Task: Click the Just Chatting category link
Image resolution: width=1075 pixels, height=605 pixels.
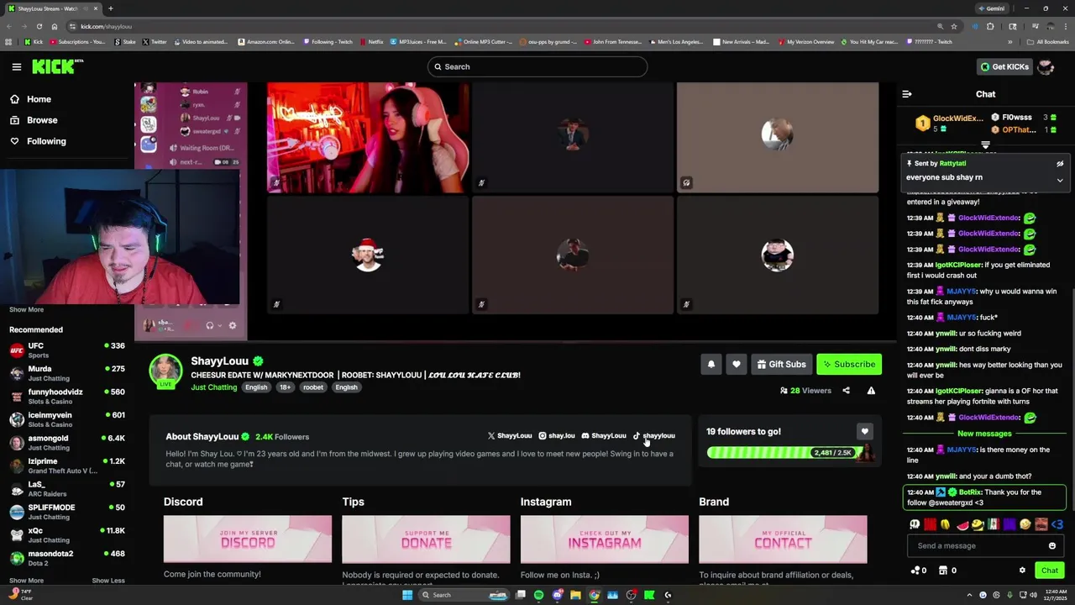Action: point(214,387)
